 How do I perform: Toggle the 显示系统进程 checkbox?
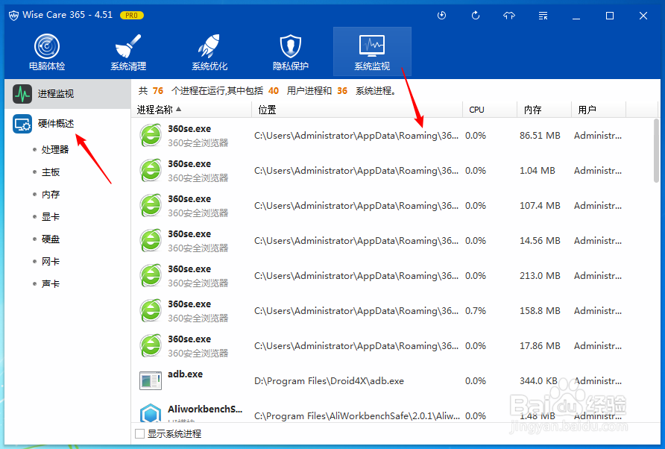click(139, 434)
